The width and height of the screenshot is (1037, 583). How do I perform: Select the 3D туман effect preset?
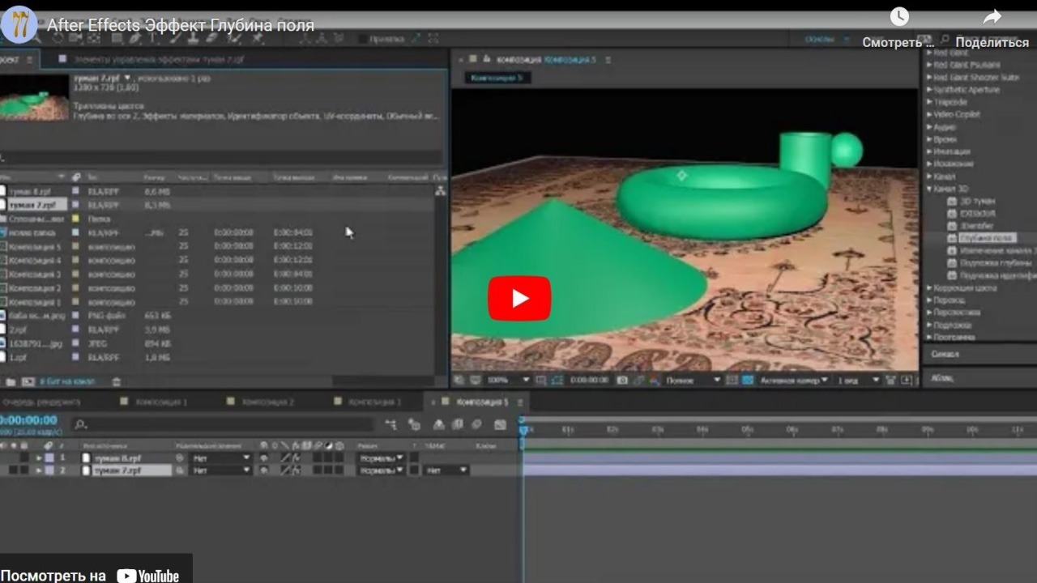click(x=976, y=201)
